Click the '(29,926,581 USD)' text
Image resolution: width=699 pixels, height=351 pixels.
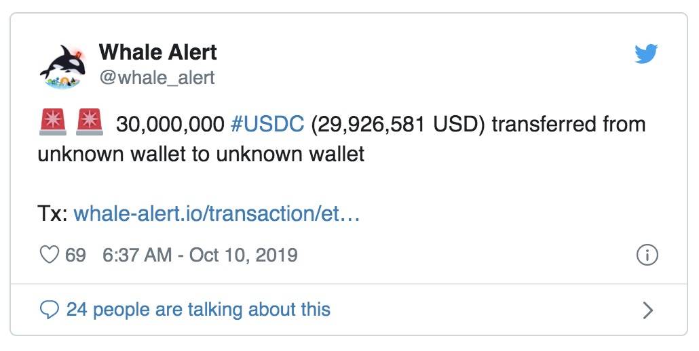pyautogui.click(x=398, y=124)
